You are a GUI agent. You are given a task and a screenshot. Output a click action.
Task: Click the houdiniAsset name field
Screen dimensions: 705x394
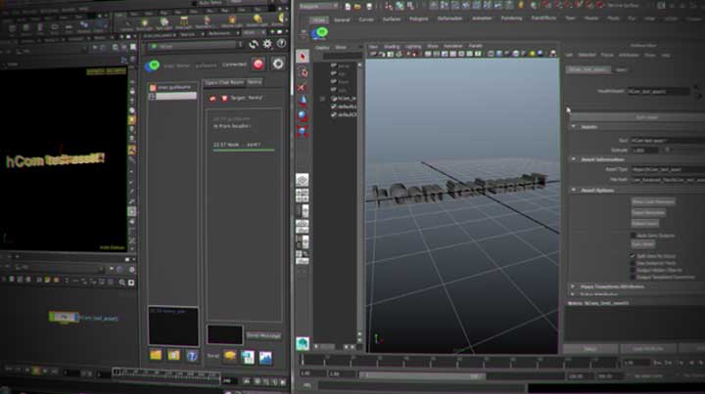658,91
